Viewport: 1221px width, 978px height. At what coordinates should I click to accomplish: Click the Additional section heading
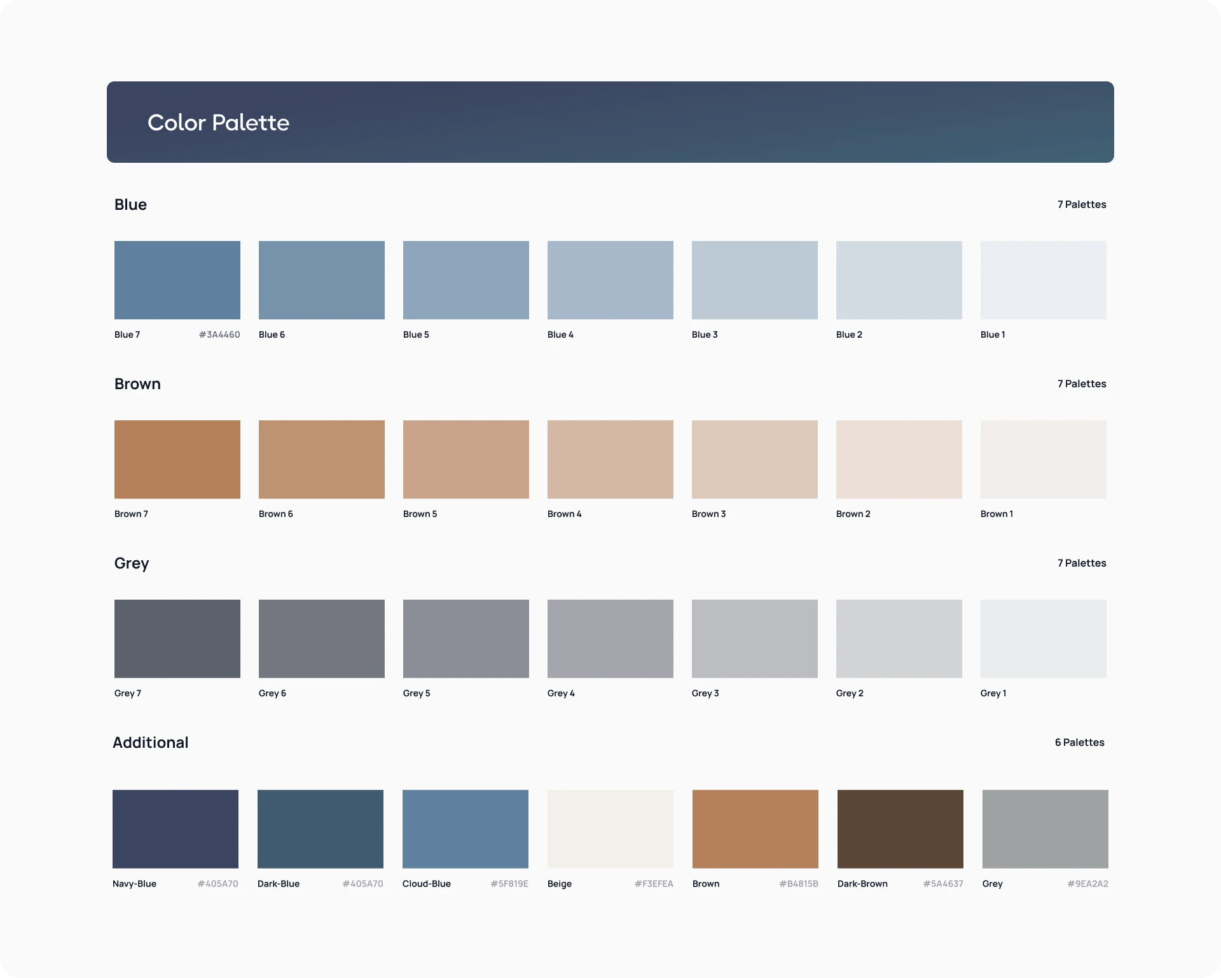(151, 743)
